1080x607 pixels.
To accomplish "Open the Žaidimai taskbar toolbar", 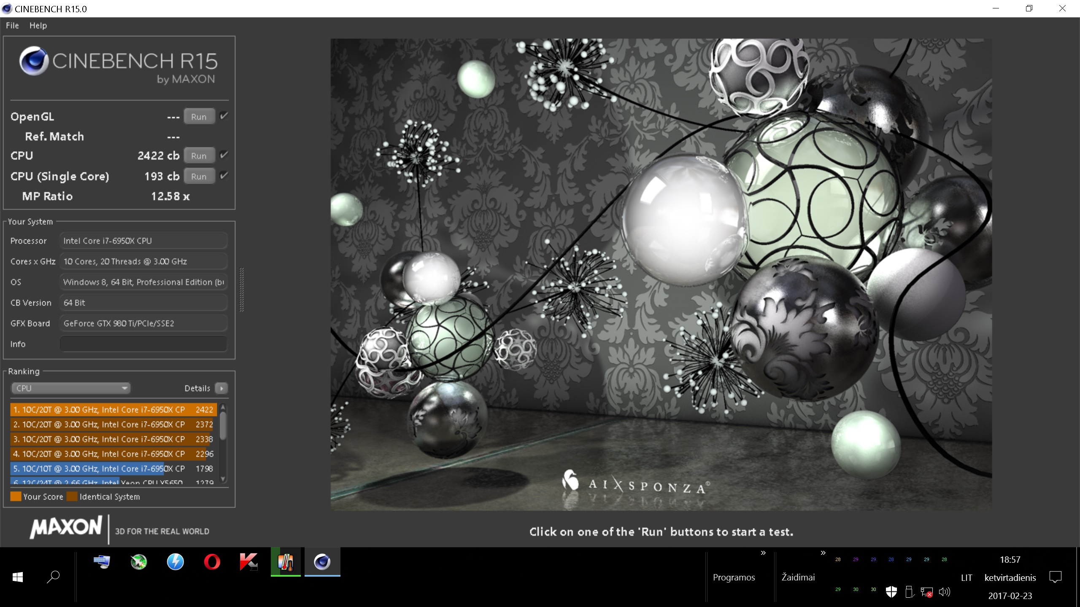I will point(798,577).
